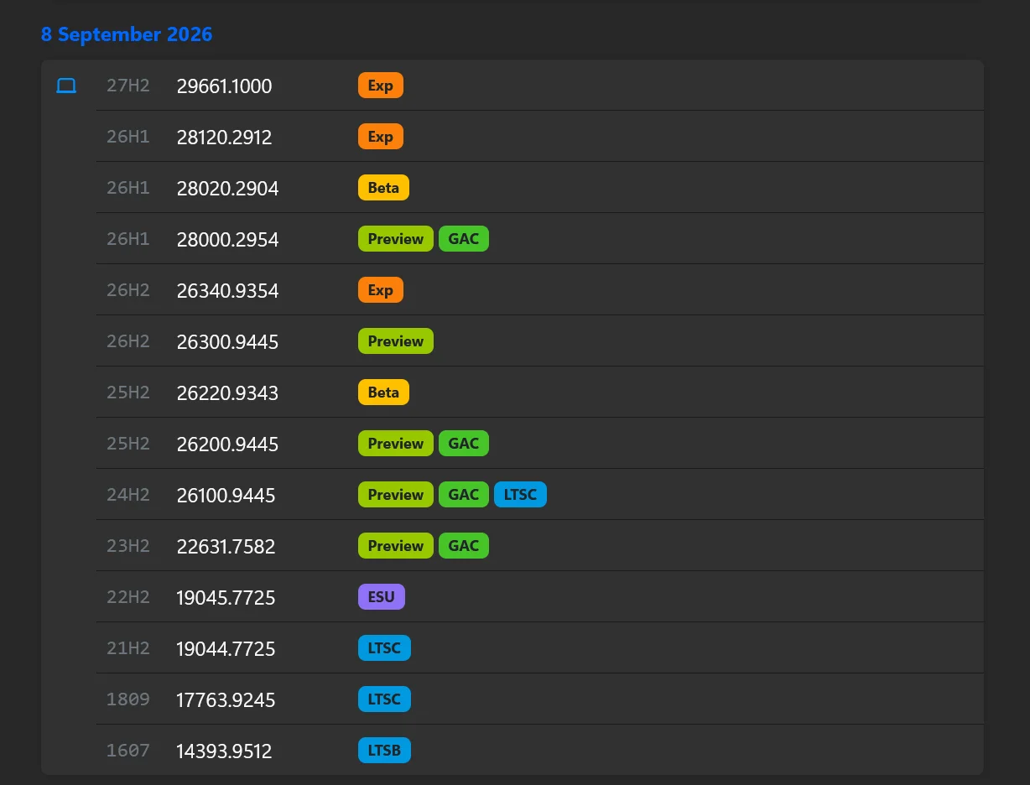Select the GAC badge beside 22631.7582
Screen dimensions: 1030x785
coord(464,546)
